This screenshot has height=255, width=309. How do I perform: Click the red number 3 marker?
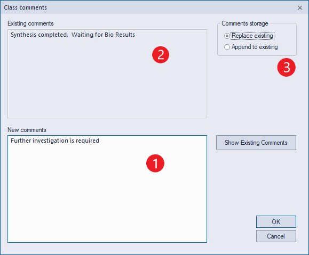tap(287, 67)
